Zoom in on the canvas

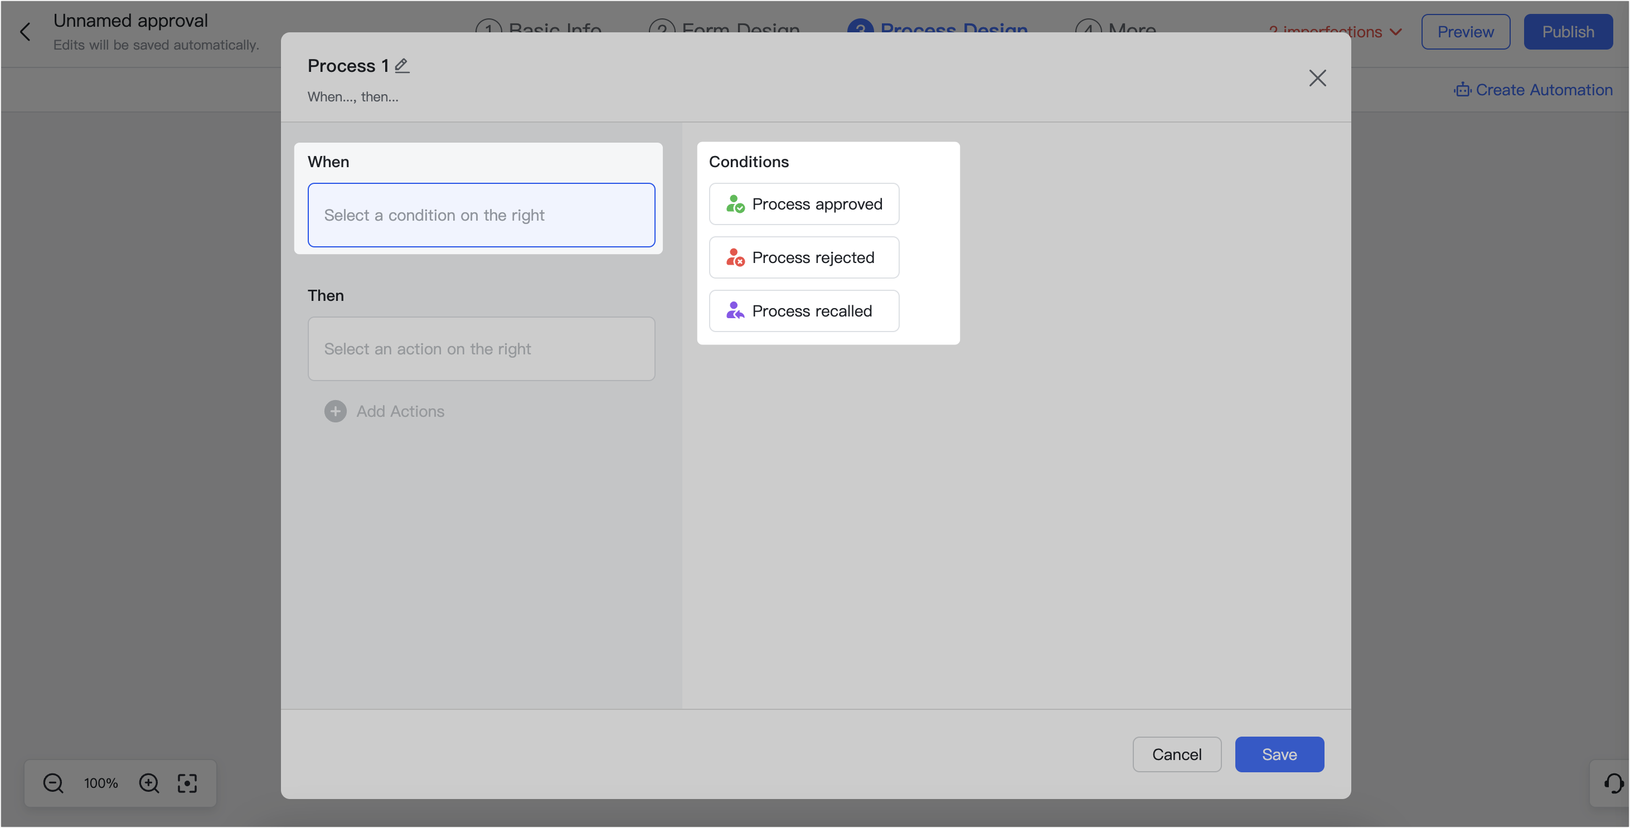click(149, 783)
